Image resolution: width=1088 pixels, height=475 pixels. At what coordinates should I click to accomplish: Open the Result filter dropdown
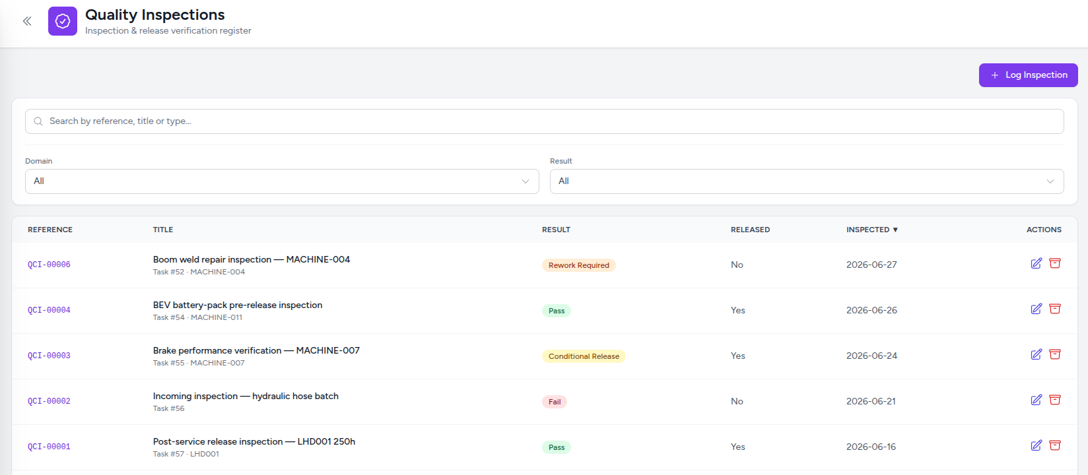(x=807, y=181)
